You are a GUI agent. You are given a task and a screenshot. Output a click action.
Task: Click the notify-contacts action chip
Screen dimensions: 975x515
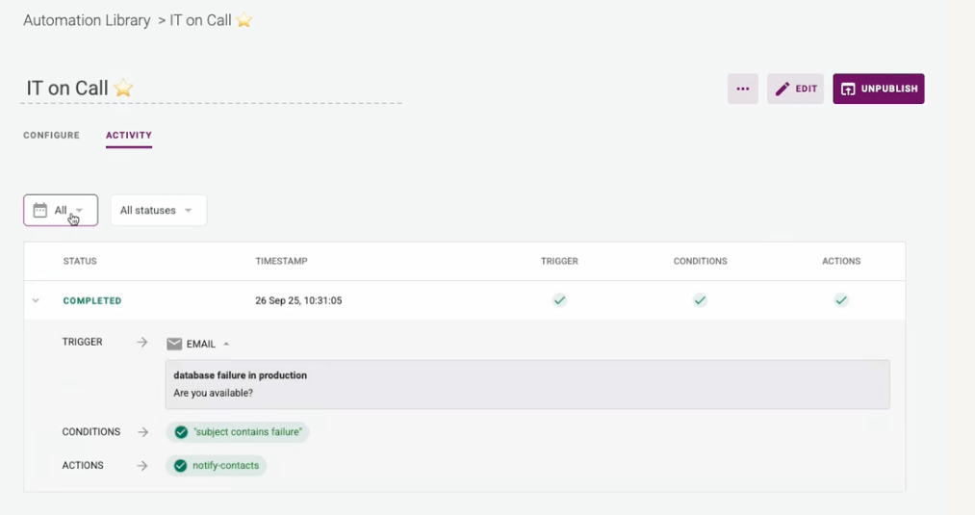[217, 466]
